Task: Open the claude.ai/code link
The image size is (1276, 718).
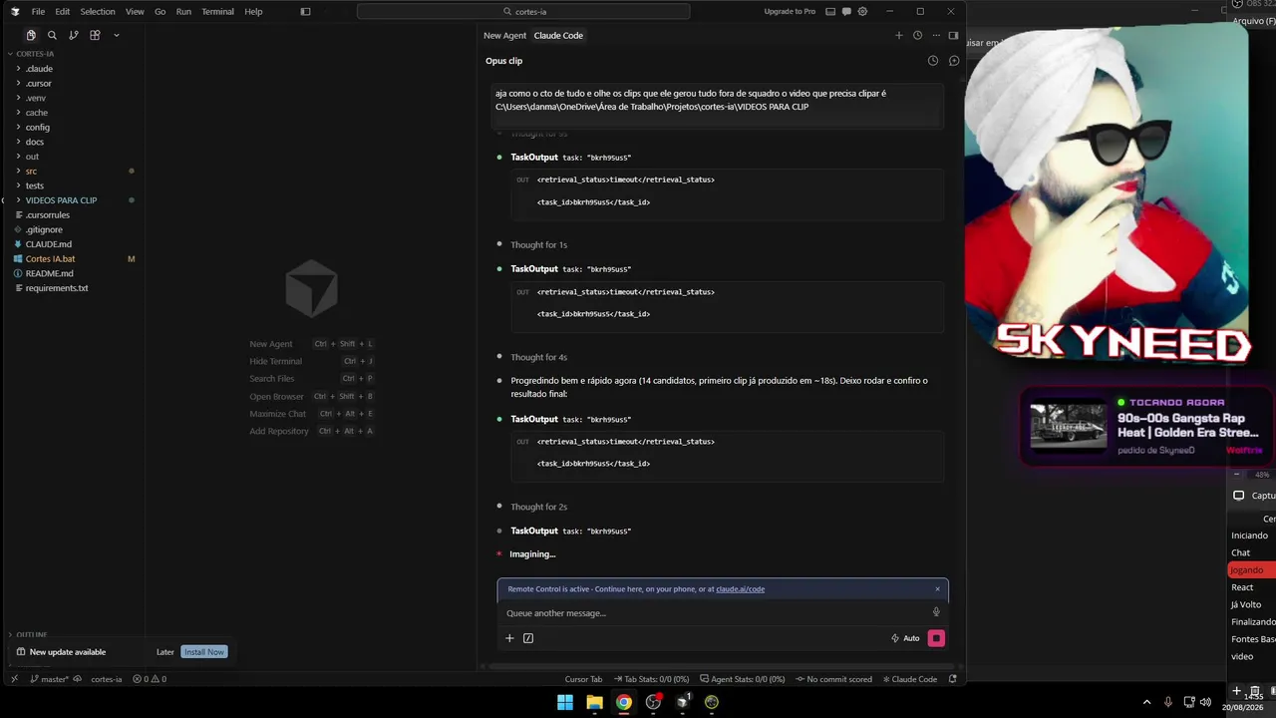Action: pyautogui.click(x=740, y=589)
